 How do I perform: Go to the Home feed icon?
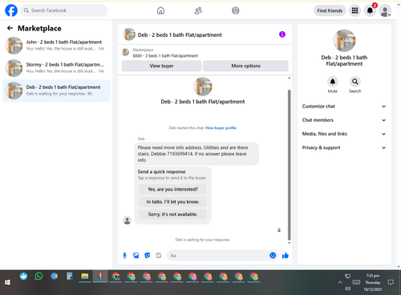(x=160, y=10)
